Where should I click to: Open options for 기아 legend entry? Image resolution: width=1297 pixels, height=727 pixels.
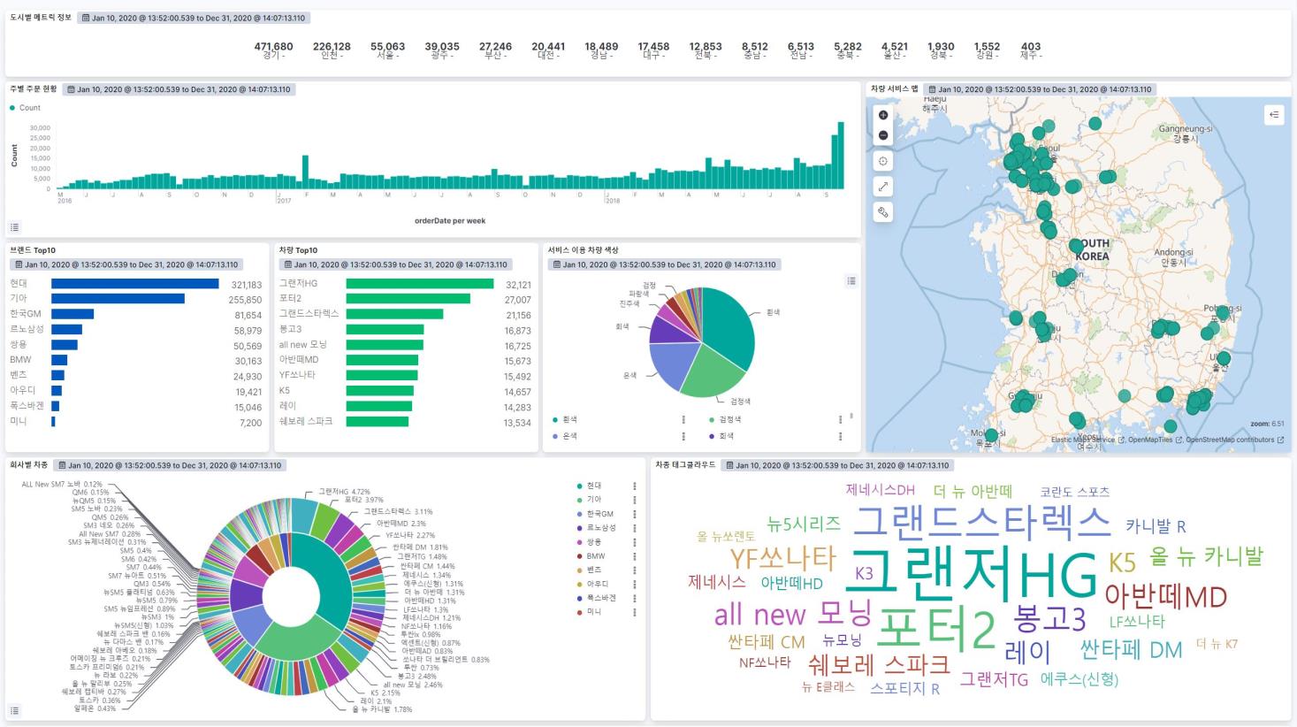[634, 500]
